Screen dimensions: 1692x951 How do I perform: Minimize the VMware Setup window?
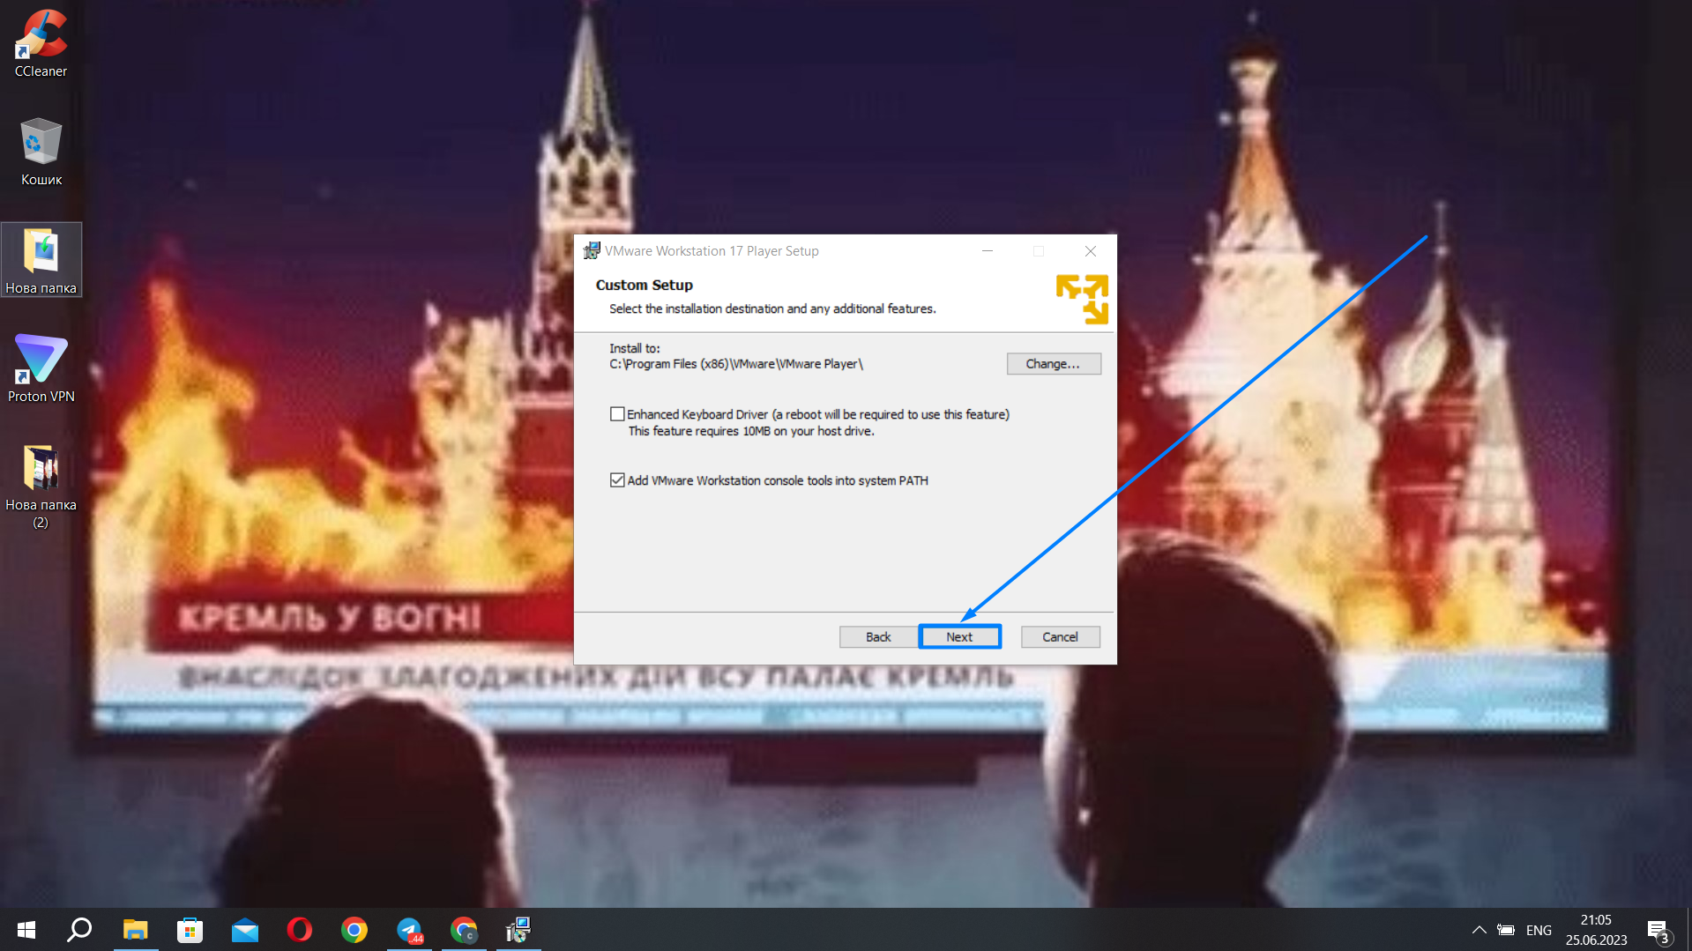click(x=988, y=251)
